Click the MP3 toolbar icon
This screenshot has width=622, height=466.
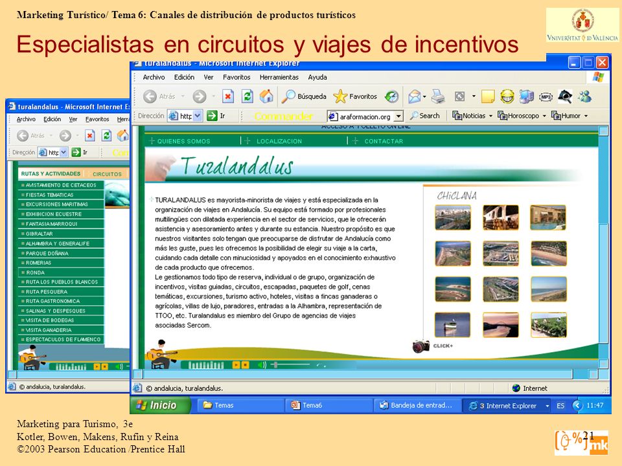tap(546, 96)
